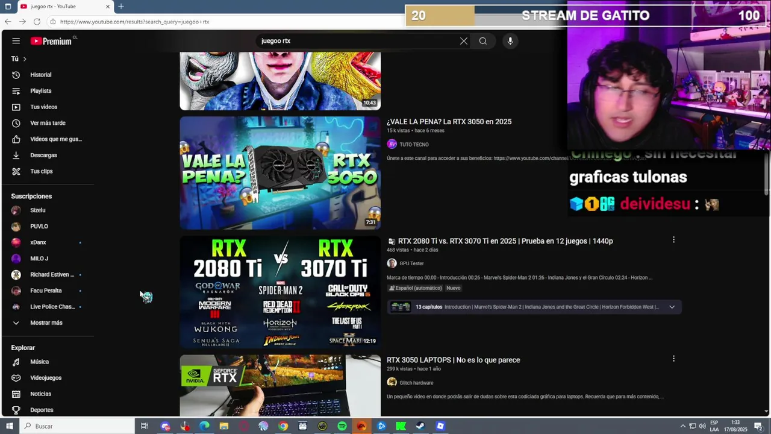
Task: Open GPU Tester channel avatar
Action: (x=392, y=263)
